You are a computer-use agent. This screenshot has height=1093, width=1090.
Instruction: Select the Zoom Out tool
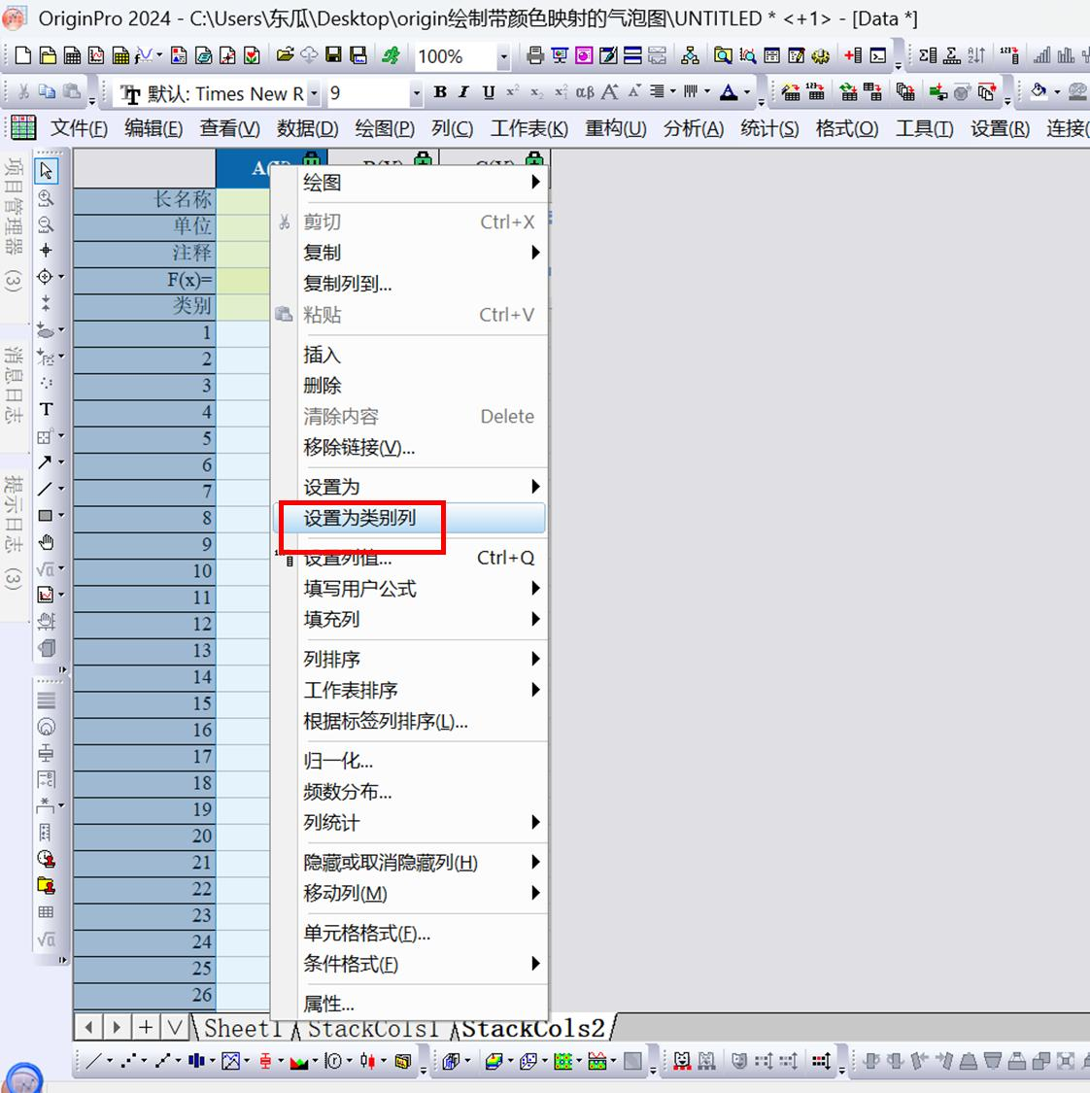tap(46, 224)
